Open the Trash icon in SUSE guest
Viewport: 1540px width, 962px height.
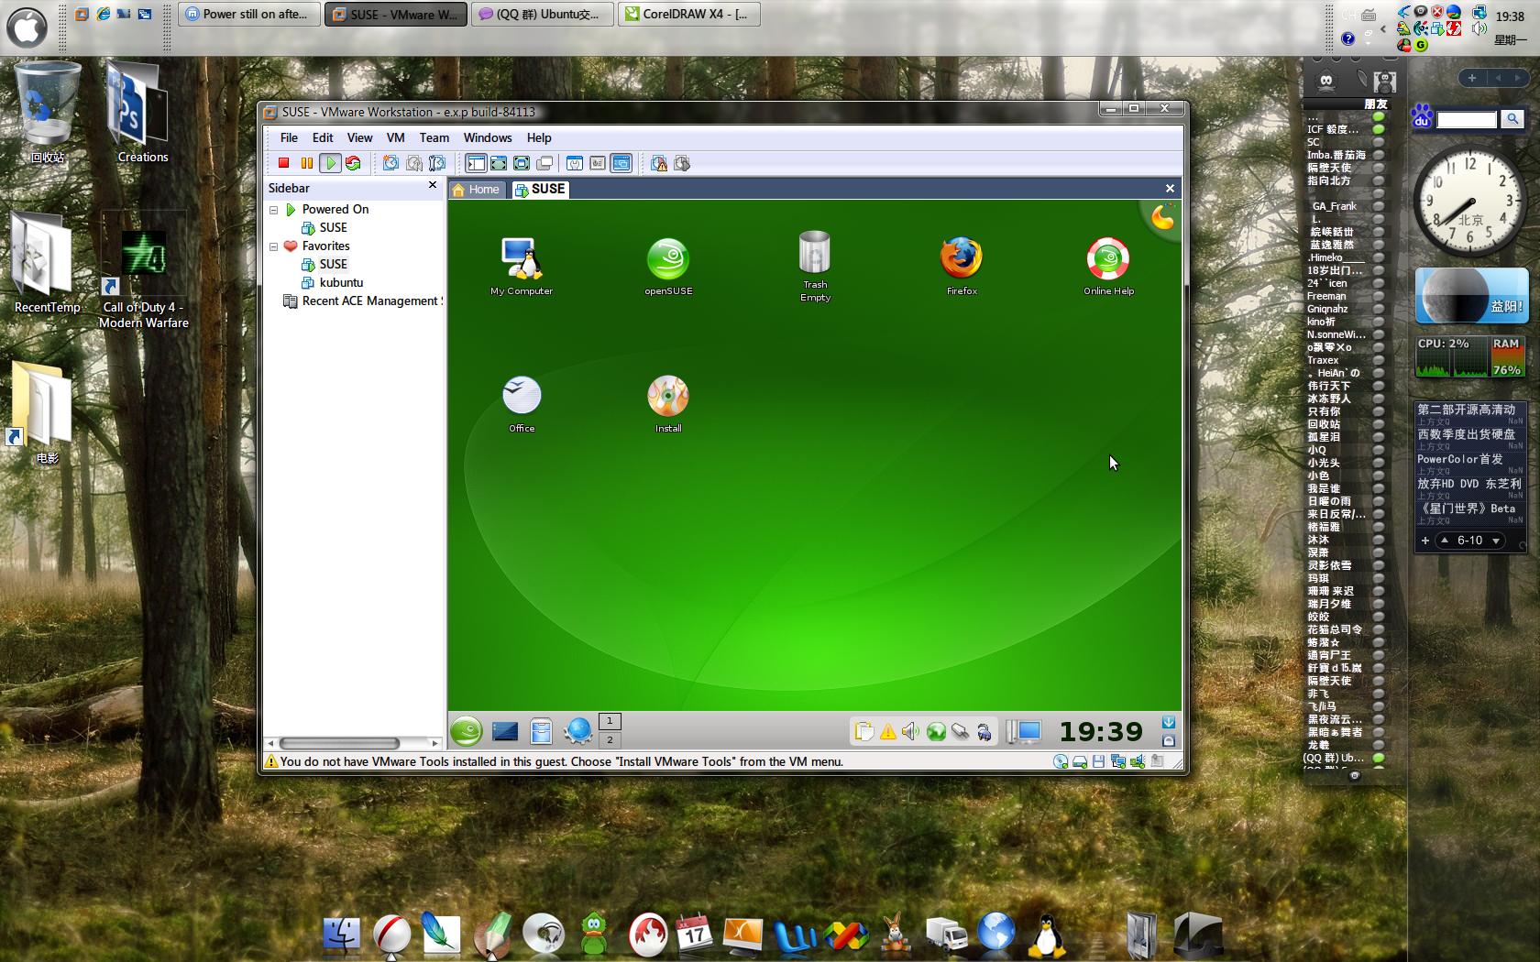(815, 266)
